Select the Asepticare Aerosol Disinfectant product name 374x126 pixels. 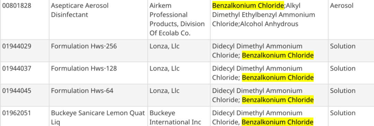pyautogui.click(x=80, y=10)
